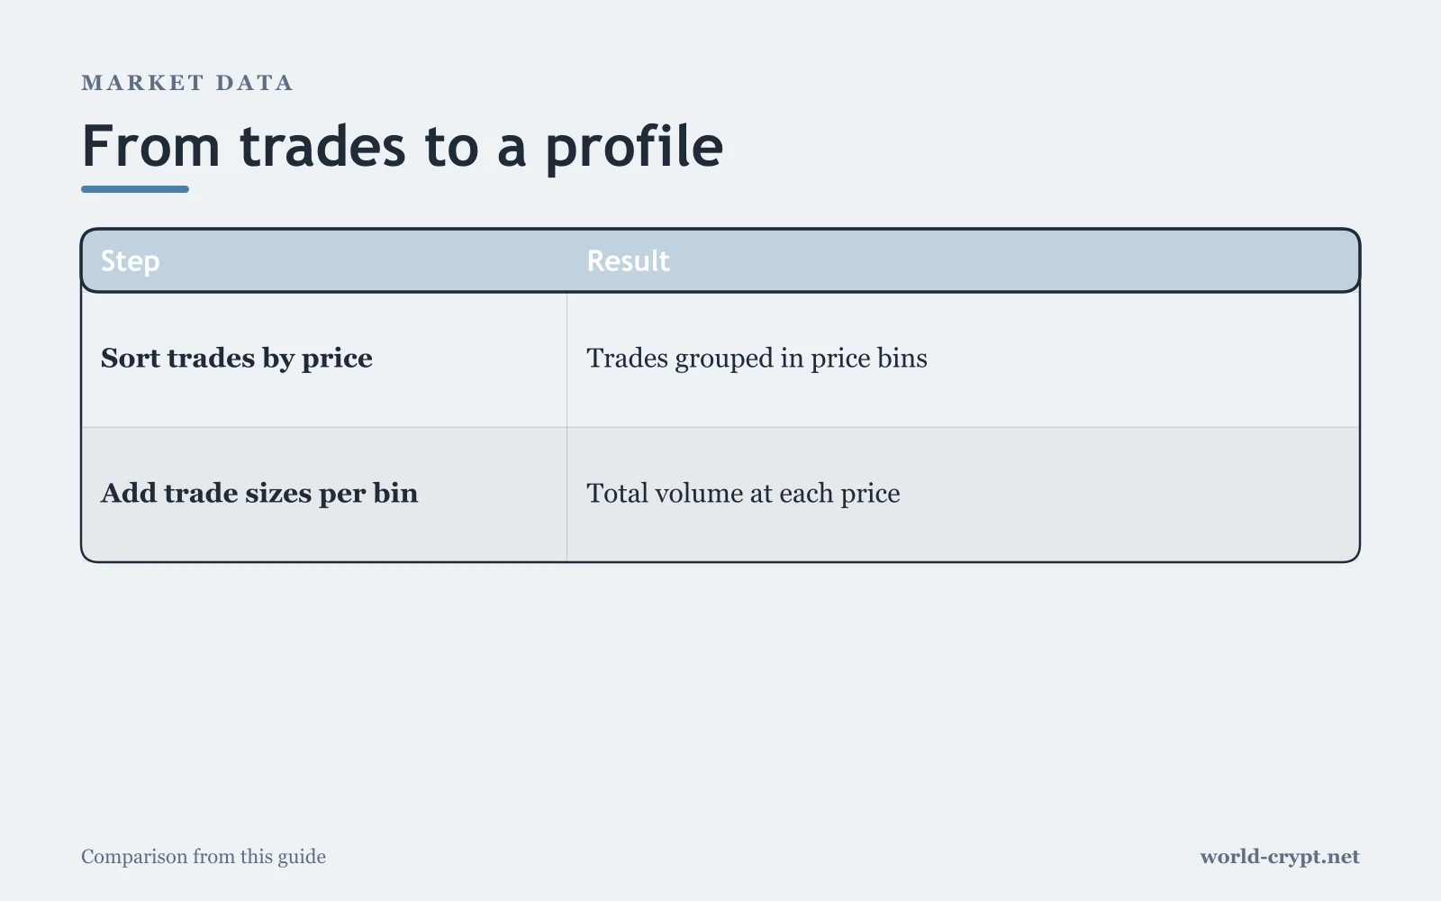Click the Sort trades by price cell

coord(324,359)
